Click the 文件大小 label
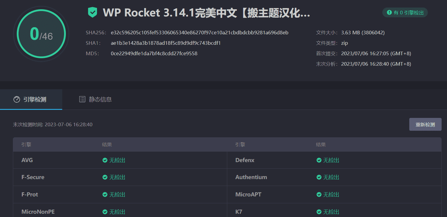Image resolution: width=447 pixels, height=217 pixels. tap(327, 33)
